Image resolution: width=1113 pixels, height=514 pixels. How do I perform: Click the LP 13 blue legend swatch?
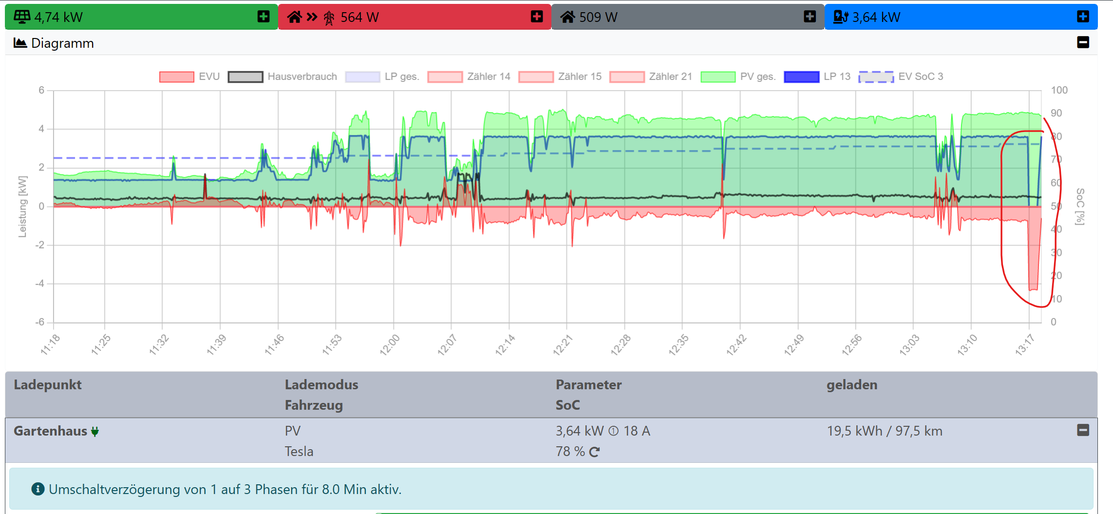[801, 77]
